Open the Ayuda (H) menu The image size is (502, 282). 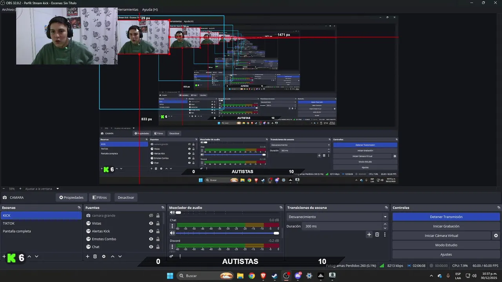coord(150,9)
